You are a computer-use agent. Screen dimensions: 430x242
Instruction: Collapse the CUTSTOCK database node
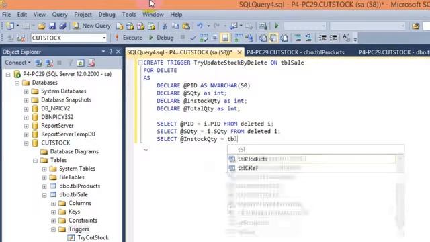[x=26, y=143]
